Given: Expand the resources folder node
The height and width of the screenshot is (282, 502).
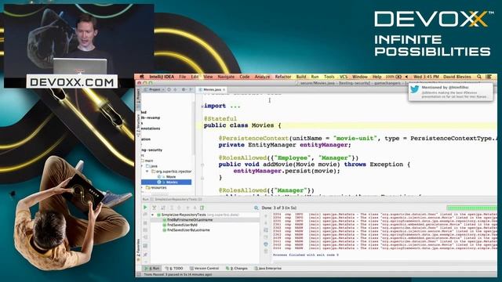Looking at the screenshot, I should [x=143, y=188].
